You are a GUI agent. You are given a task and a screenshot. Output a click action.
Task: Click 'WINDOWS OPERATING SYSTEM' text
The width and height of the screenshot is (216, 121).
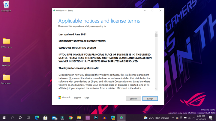[x=77, y=48]
